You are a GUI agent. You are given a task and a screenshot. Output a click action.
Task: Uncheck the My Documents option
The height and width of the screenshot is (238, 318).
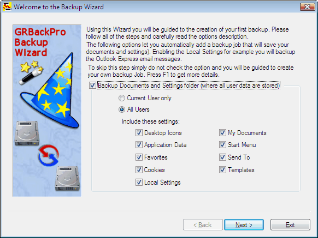pyautogui.click(x=222, y=133)
